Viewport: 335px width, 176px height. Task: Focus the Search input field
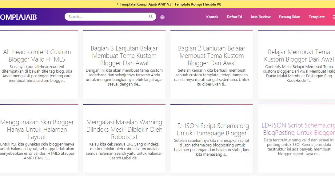click(110, 17)
